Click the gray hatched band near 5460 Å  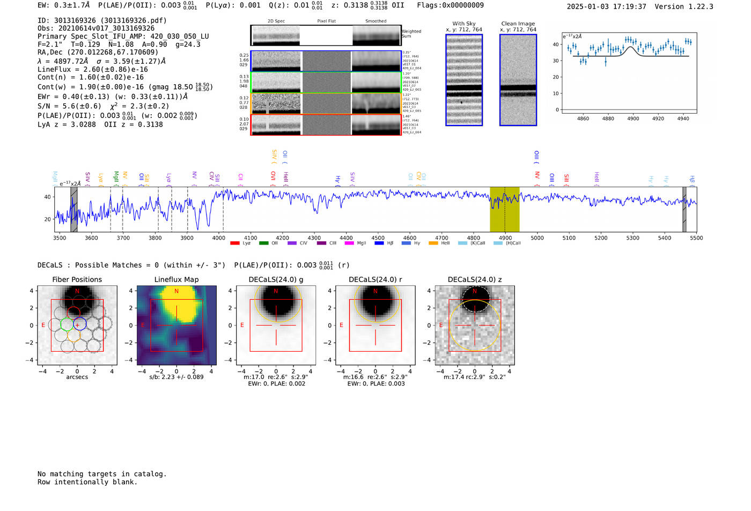pos(684,210)
